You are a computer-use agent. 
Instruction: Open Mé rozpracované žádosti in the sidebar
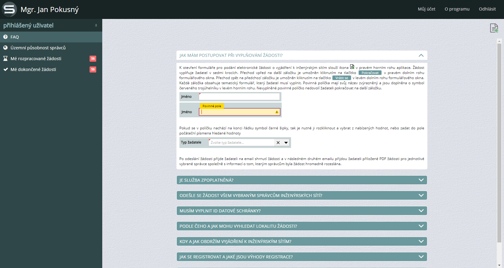click(x=51, y=59)
